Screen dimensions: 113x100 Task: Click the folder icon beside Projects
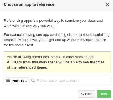point(8,80)
